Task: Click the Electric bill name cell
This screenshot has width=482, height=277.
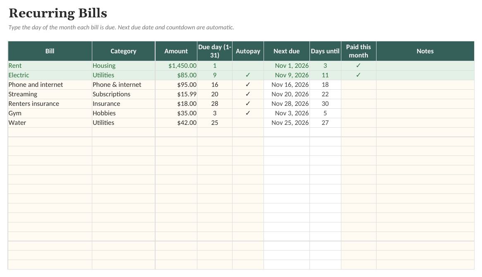Action: pyautogui.click(x=50, y=75)
